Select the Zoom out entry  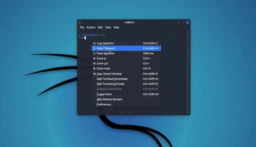point(127,64)
